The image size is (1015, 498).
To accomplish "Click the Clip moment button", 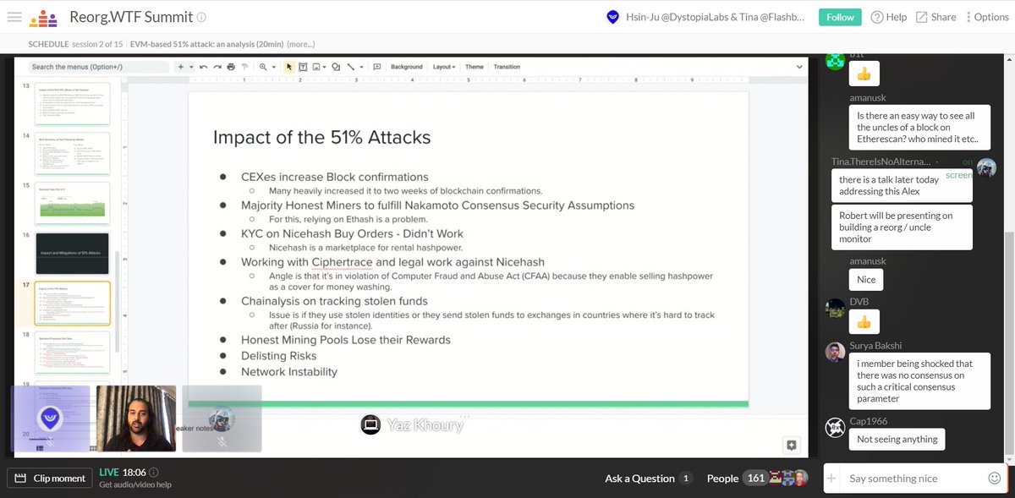I will [x=51, y=478].
